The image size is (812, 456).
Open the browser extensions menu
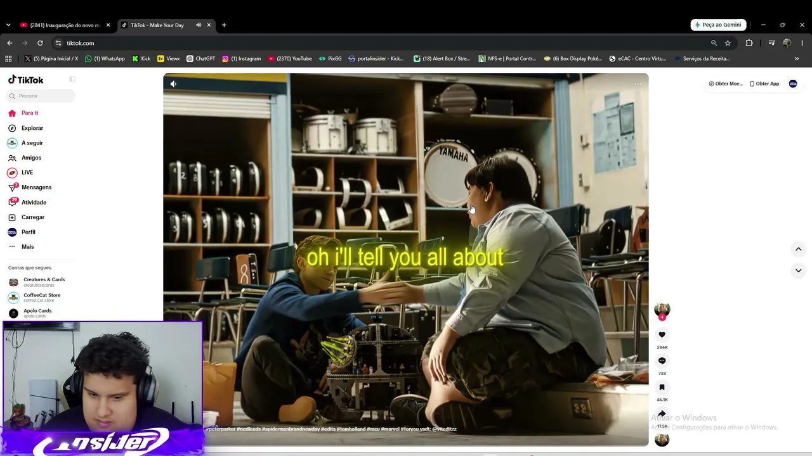point(749,43)
